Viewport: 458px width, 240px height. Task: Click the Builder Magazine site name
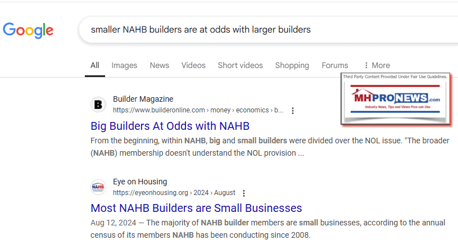tap(143, 99)
